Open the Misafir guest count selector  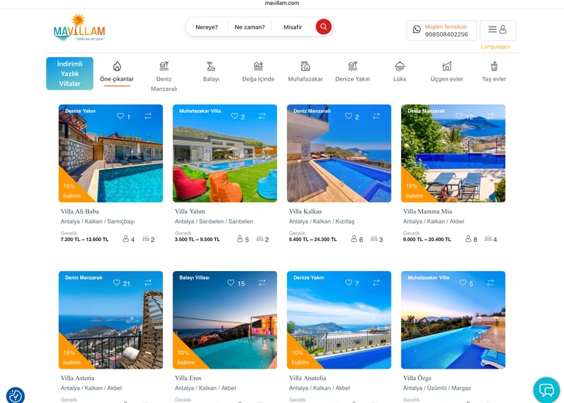click(293, 27)
